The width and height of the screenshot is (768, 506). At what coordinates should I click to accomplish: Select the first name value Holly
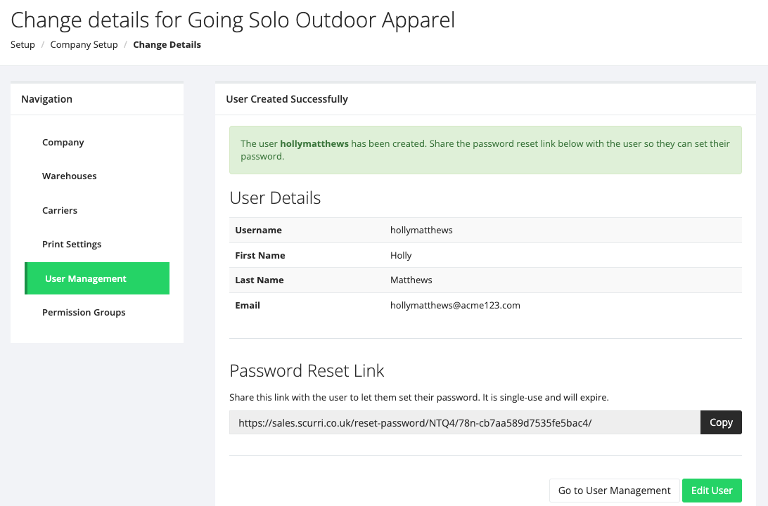click(401, 255)
